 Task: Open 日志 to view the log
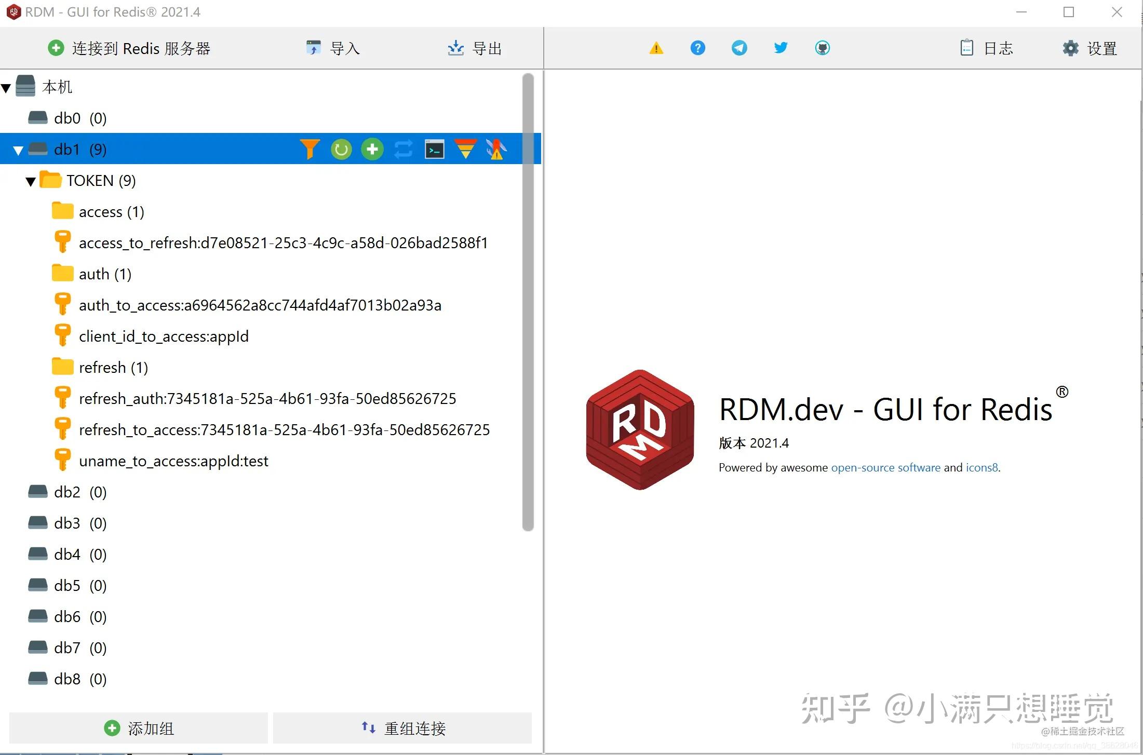[986, 48]
